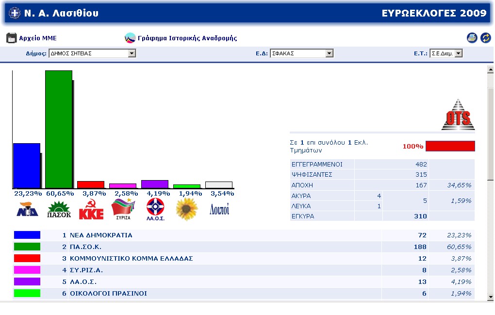The width and height of the screenshot is (495, 315).
Task: Click the ΛΕΥΚΑ label
Action: pyautogui.click(x=301, y=206)
